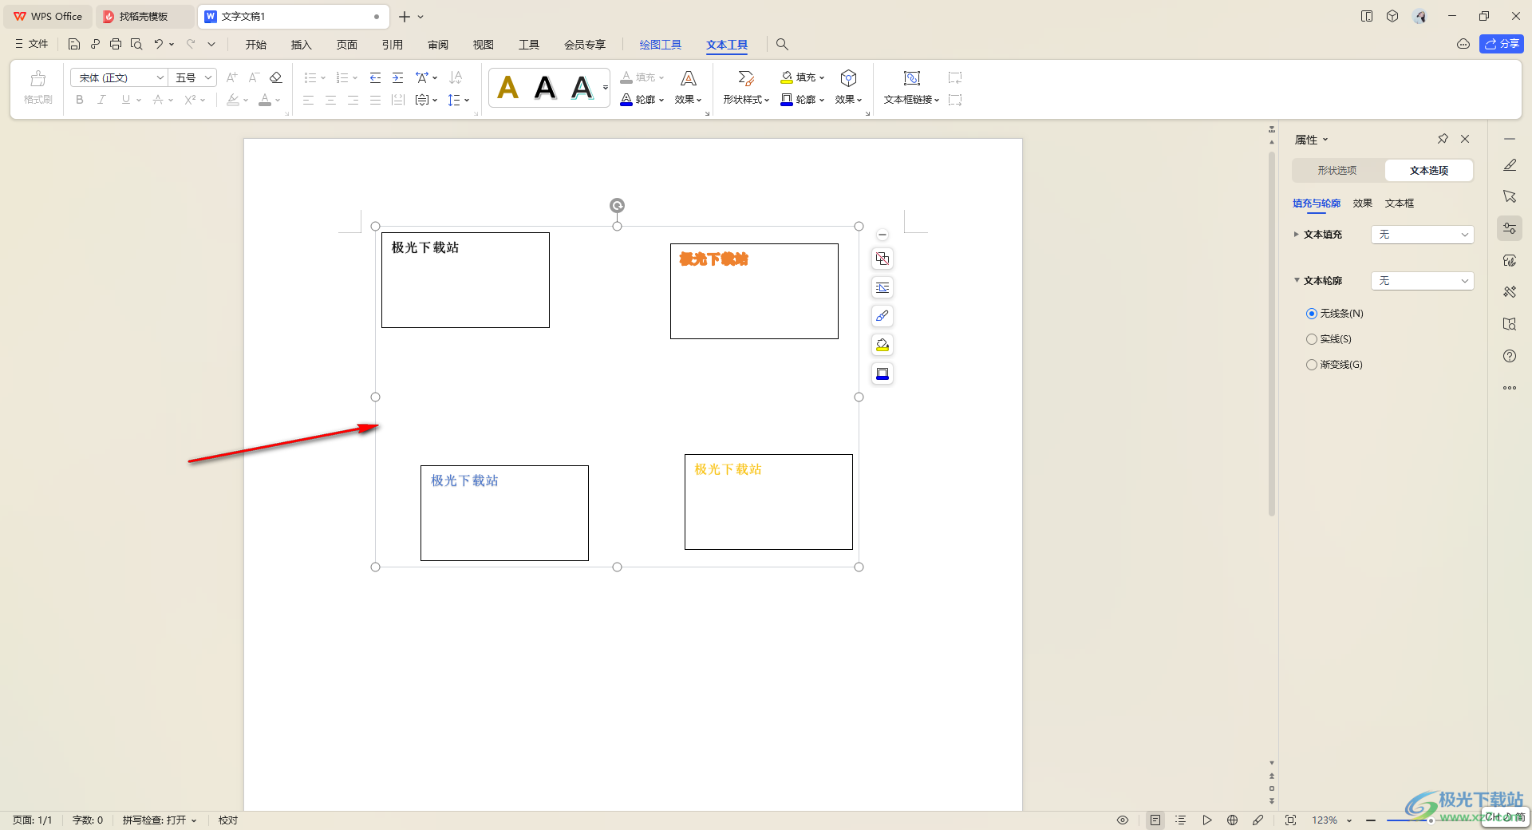1532x830 pixels.
Task: Open the Text Box (文本框) sub-tab in panel
Action: coord(1400,204)
